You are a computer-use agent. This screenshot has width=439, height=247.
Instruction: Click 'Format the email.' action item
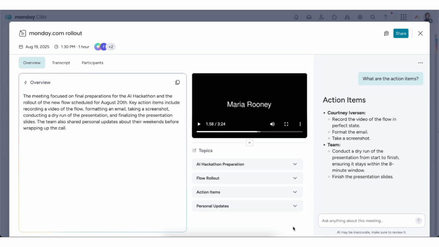click(x=350, y=132)
